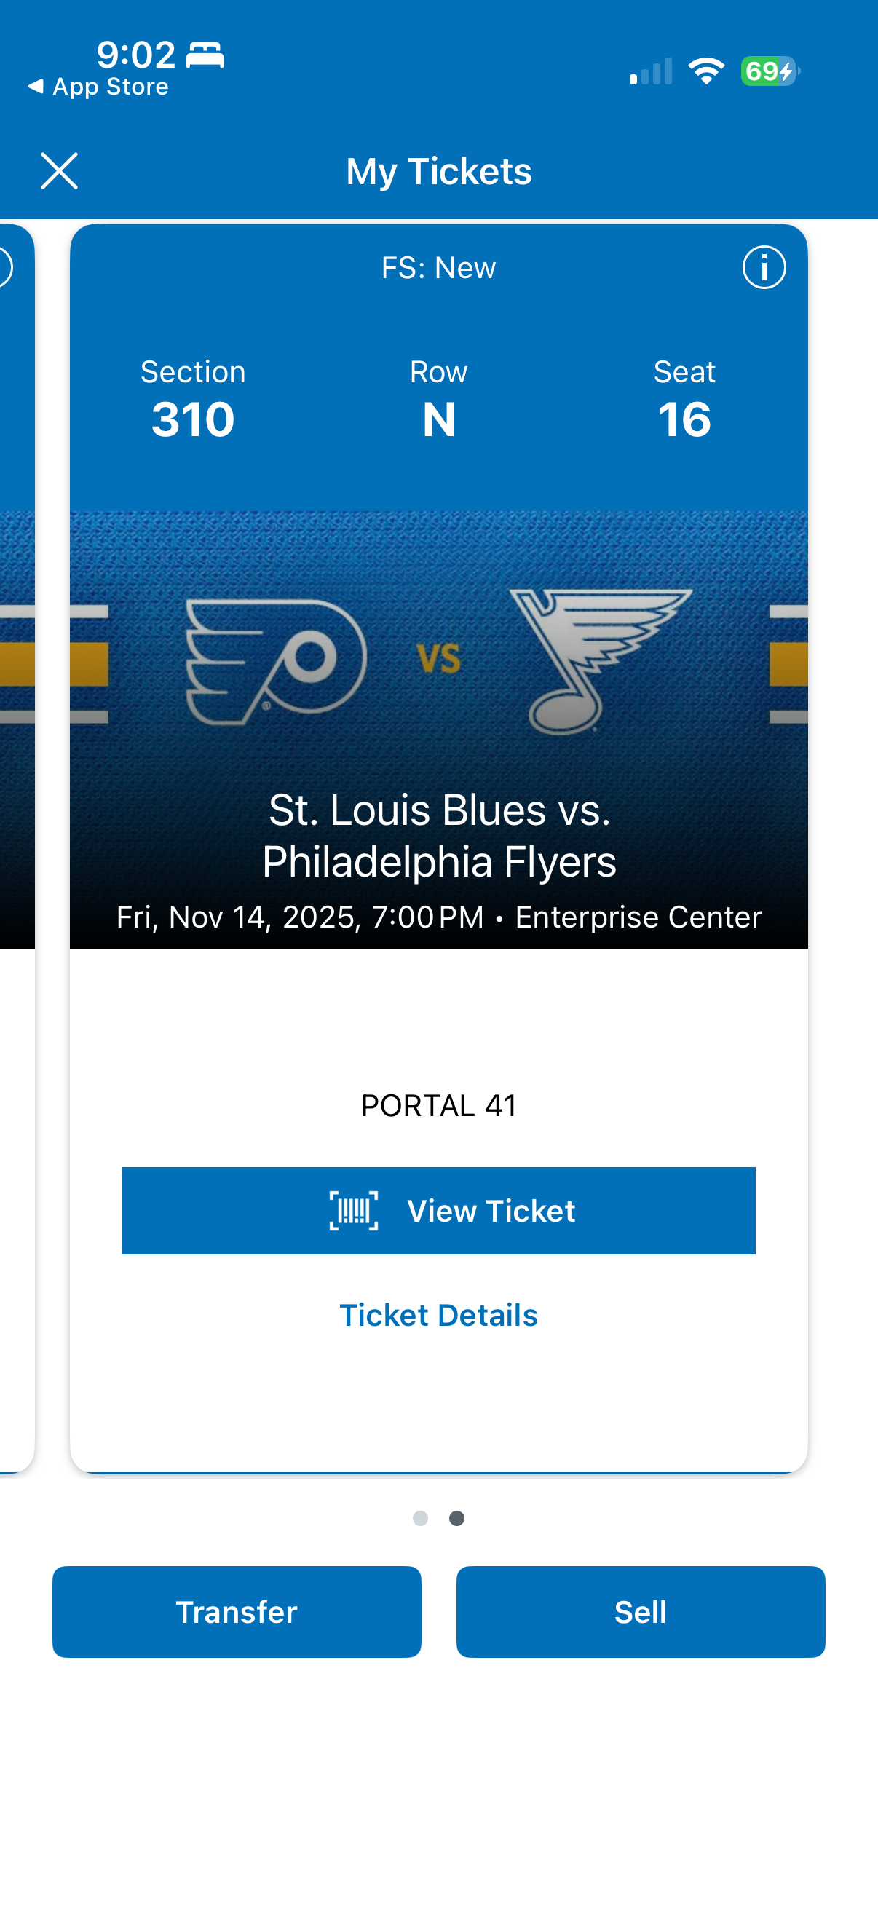Tap the cellular signal bars icon

[x=651, y=72]
